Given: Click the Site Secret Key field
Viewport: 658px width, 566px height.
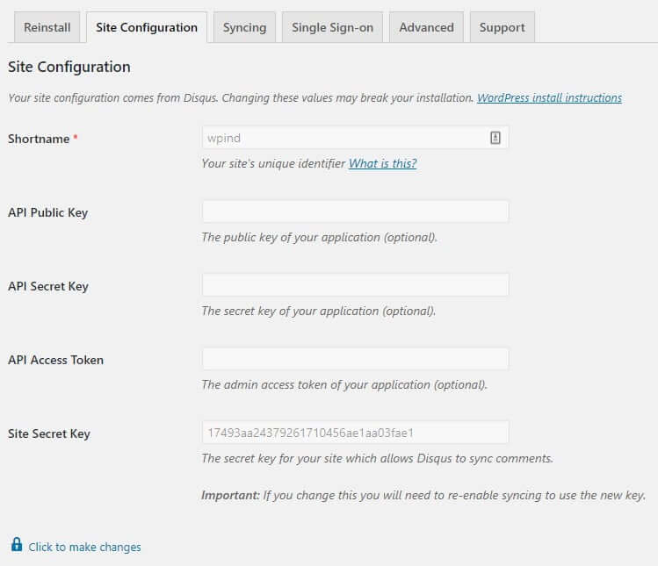Looking at the screenshot, I should point(356,433).
